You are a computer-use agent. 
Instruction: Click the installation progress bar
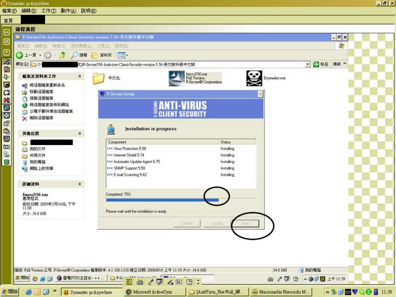(181, 200)
